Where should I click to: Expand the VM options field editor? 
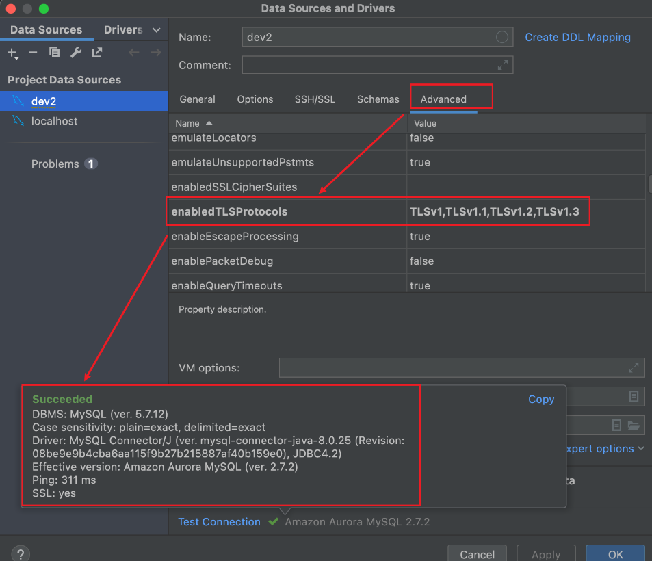pyautogui.click(x=634, y=367)
